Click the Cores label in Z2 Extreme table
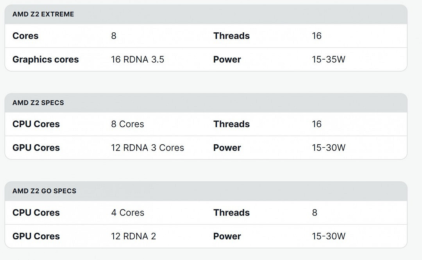422x260 pixels. (x=25, y=36)
